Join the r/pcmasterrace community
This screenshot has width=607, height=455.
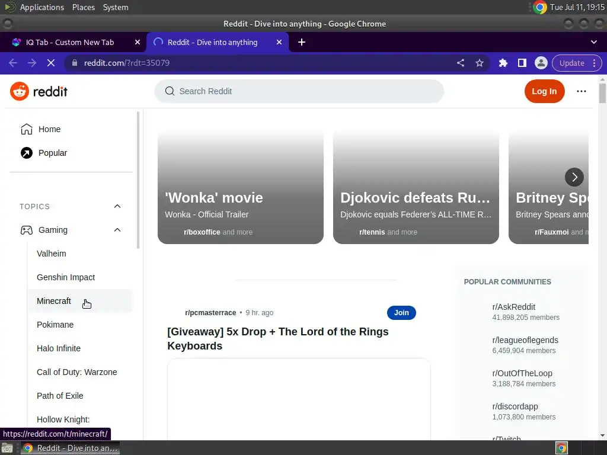point(401,313)
